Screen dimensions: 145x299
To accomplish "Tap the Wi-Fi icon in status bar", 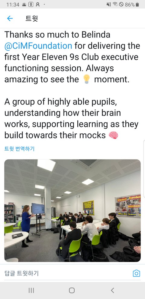I will (x=115, y=5).
